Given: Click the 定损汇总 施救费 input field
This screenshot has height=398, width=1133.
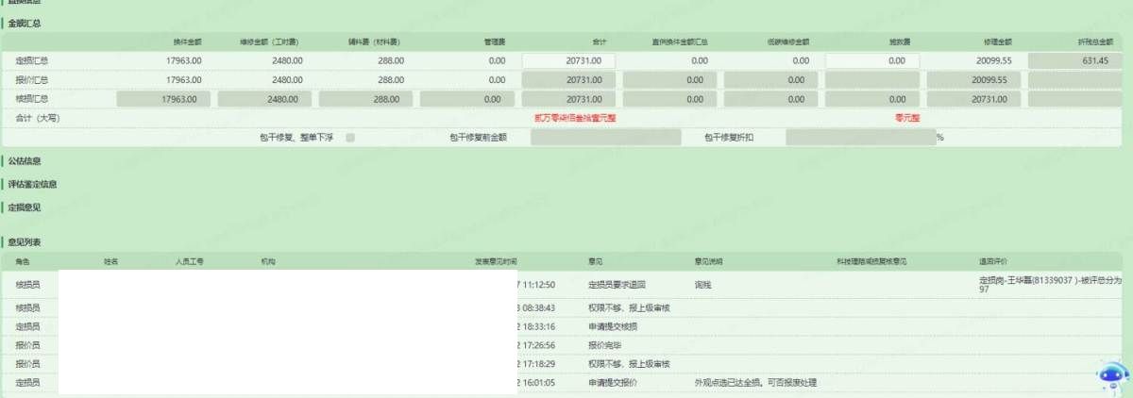Looking at the screenshot, I should pyautogui.click(x=872, y=60).
